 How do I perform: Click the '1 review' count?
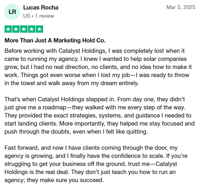pos(44,16)
